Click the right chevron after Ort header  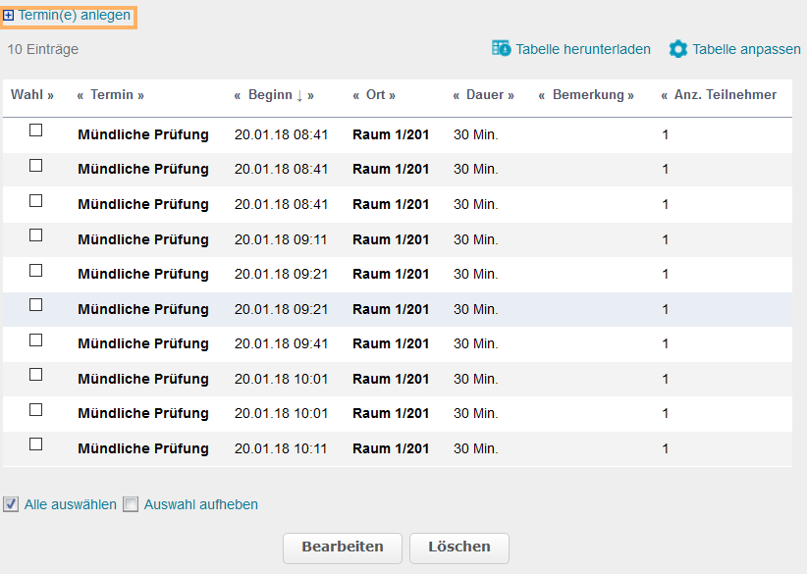[392, 95]
